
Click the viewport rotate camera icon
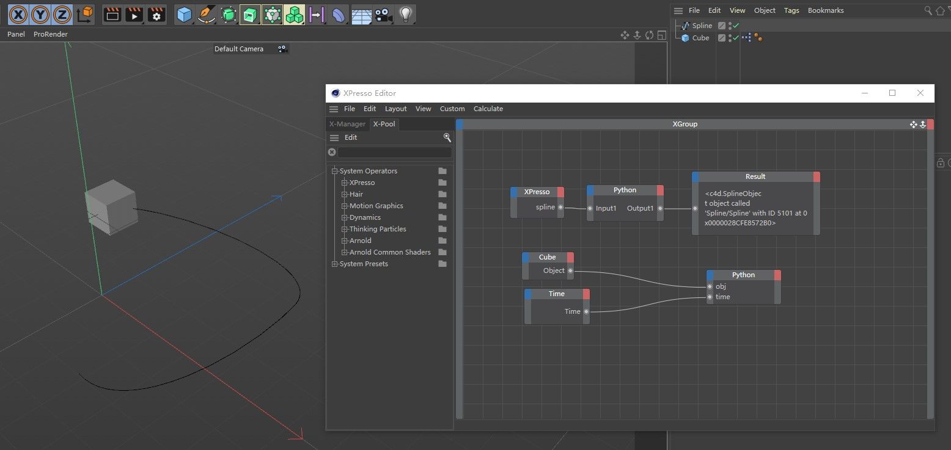(649, 35)
